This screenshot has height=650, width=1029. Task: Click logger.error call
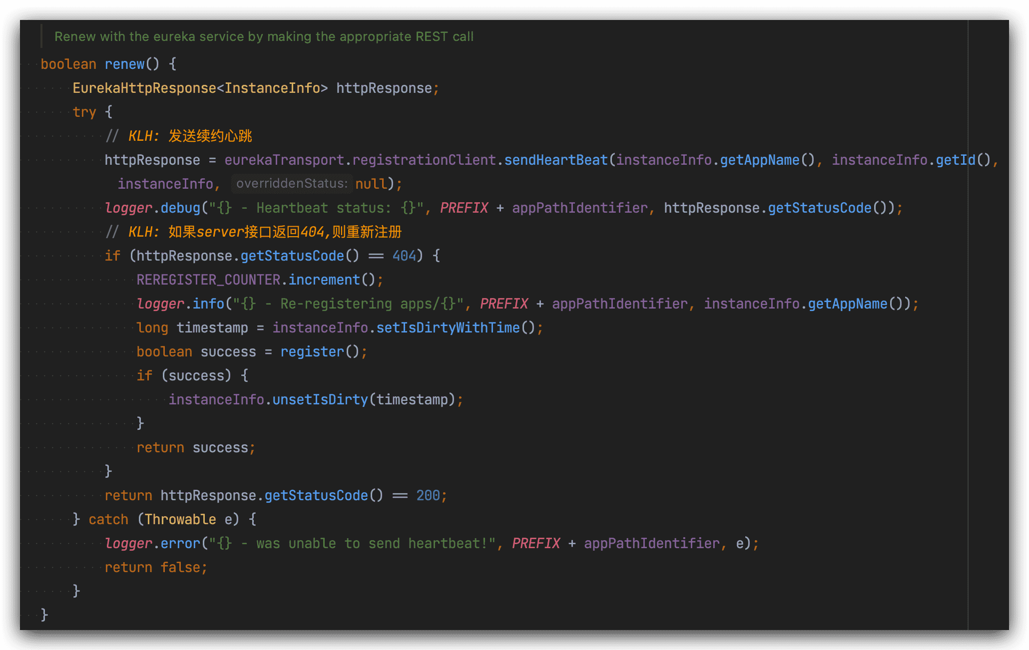[152, 543]
